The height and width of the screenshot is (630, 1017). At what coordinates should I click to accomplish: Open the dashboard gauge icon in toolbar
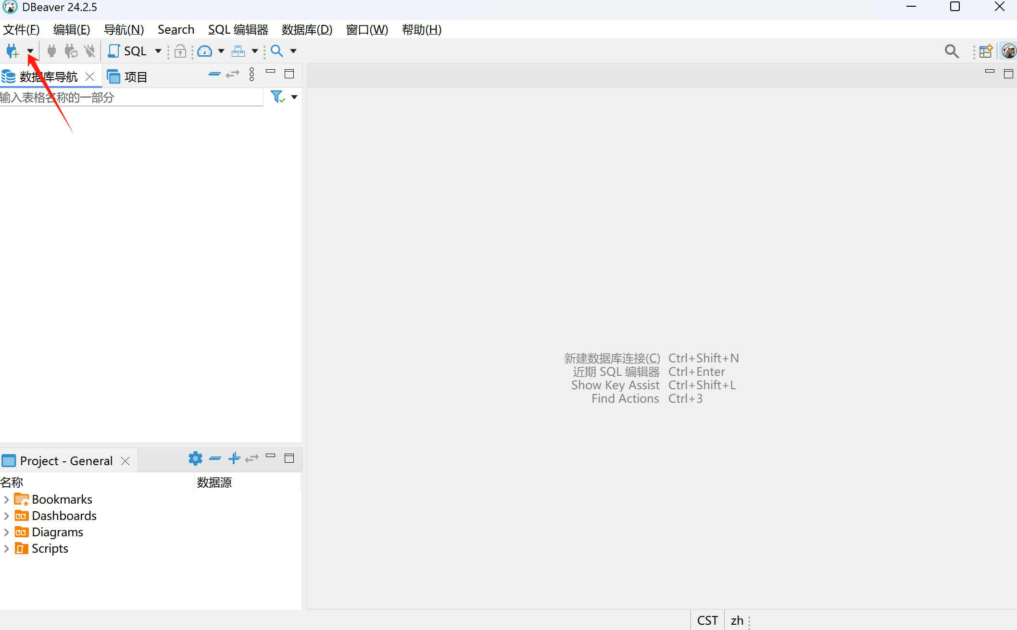click(205, 51)
